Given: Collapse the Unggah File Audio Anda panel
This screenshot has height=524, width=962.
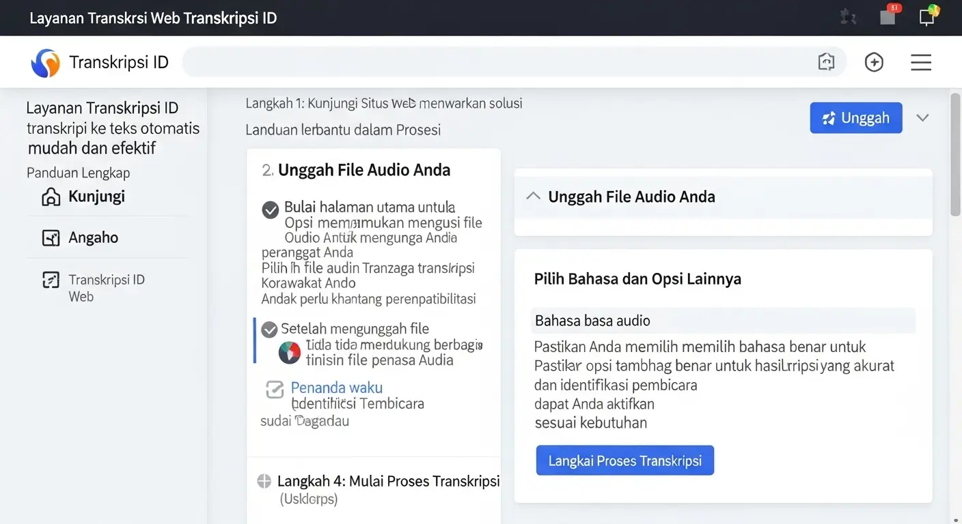Looking at the screenshot, I should pyautogui.click(x=533, y=196).
